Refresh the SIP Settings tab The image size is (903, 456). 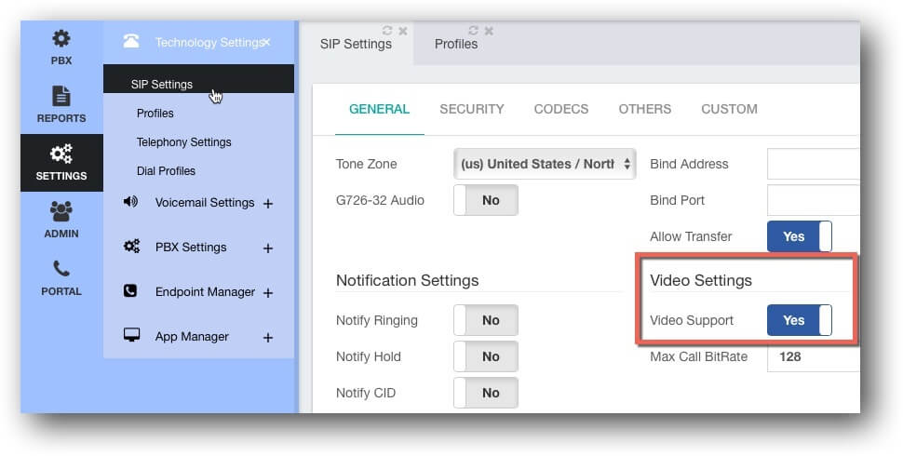[x=387, y=31]
